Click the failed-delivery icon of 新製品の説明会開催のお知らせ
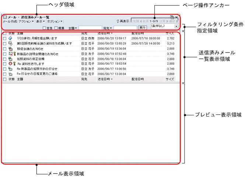This screenshot has width=245, height=178. tap(11, 54)
